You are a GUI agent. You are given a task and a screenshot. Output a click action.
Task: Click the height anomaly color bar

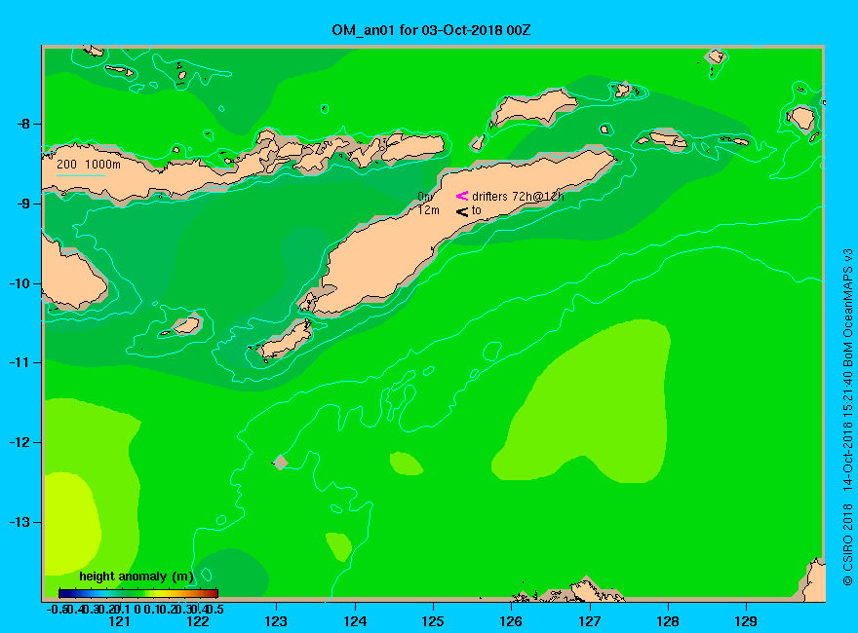(x=138, y=593)
